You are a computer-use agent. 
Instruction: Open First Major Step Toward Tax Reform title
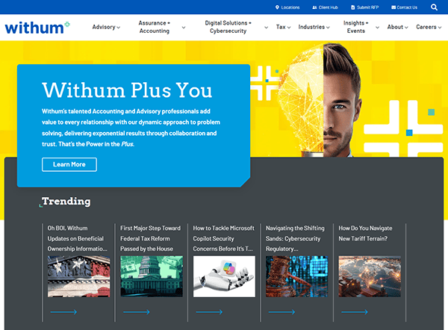tap(150, 238)
